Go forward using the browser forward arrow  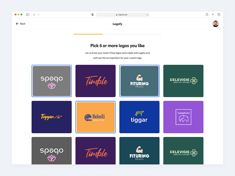39,15
